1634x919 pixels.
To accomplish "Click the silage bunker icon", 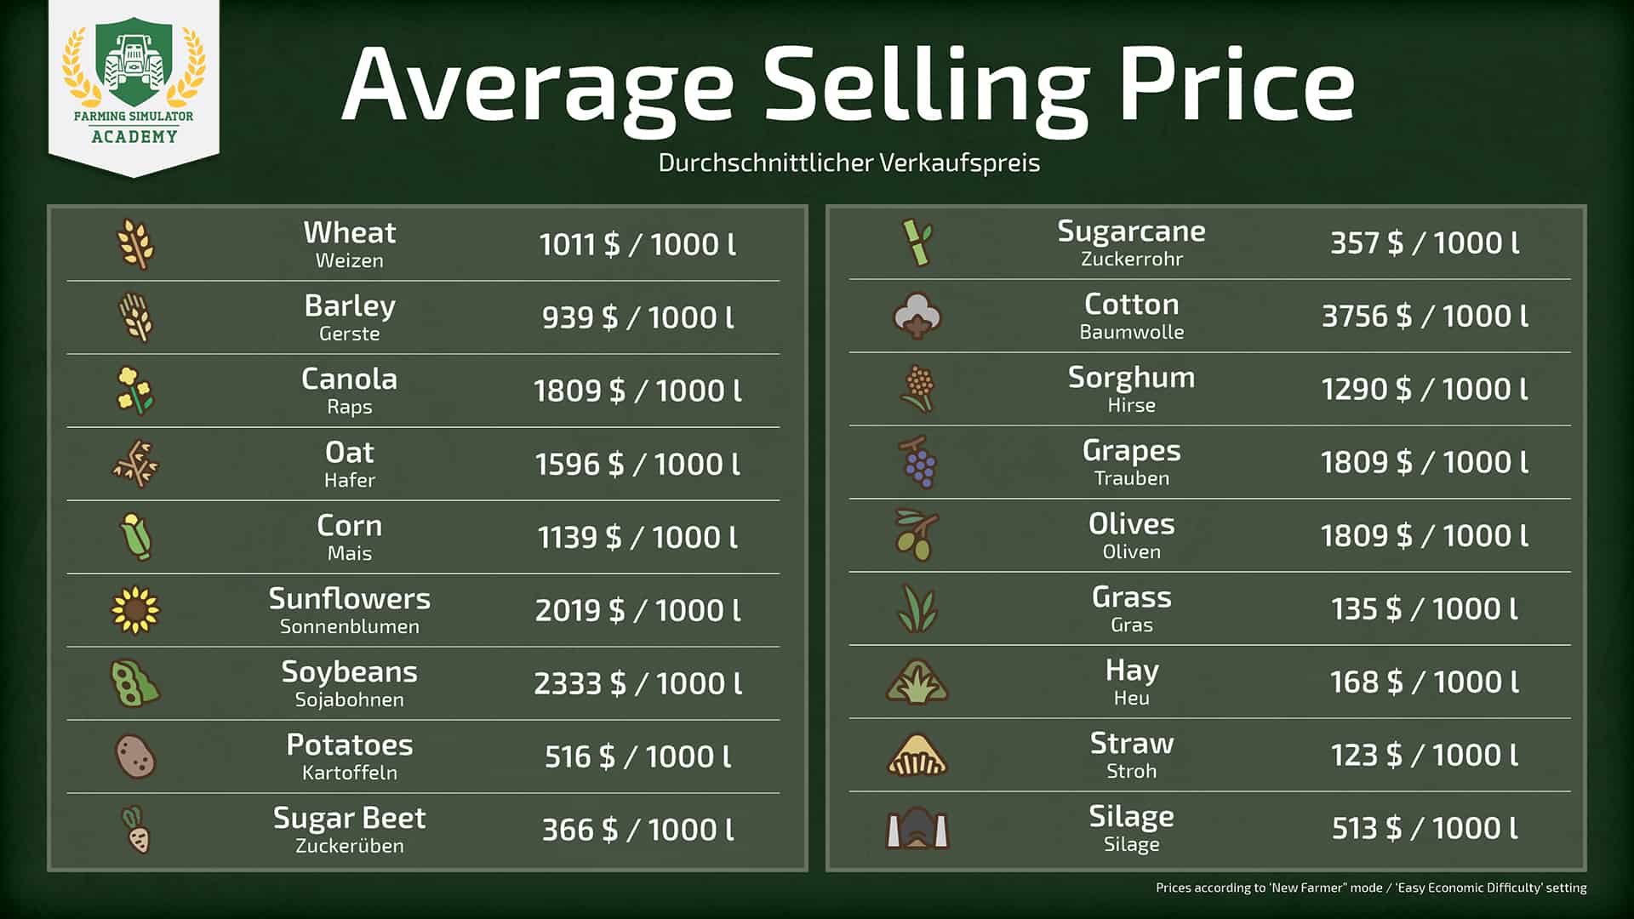I will (x=917, y=828).
